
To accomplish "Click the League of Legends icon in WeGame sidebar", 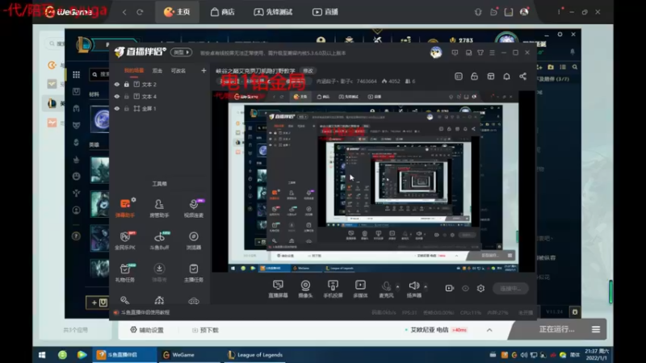I will 52,103.
